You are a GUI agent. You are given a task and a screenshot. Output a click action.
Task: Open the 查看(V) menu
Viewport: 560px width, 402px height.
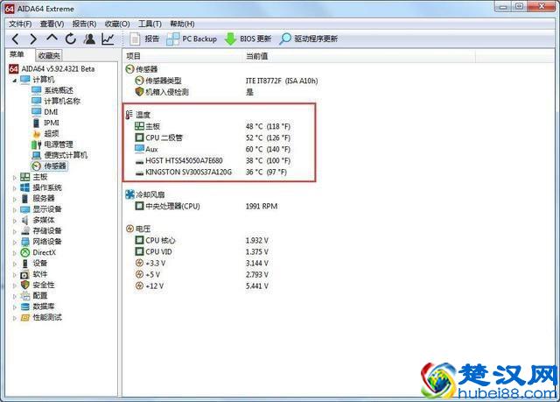(x=52, y=24)
